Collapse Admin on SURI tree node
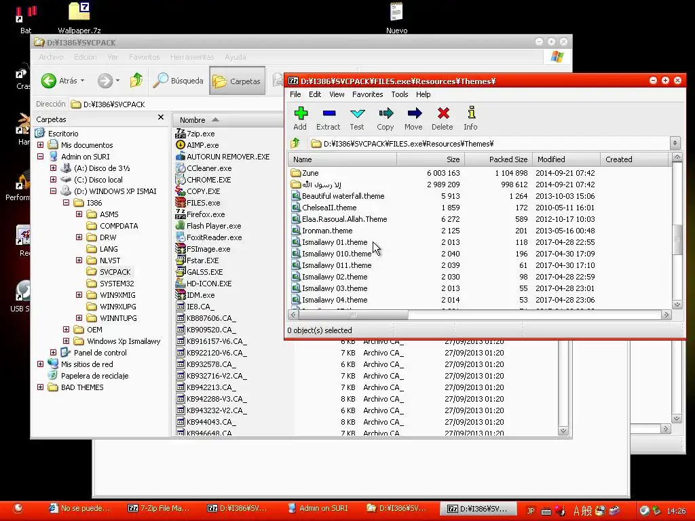 tap(40, 157)
